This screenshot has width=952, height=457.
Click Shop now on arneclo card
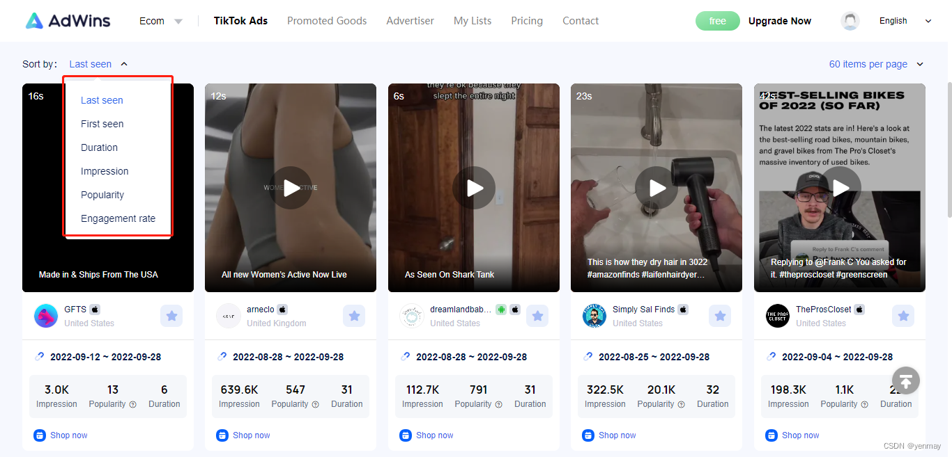[x=252, y=435]
